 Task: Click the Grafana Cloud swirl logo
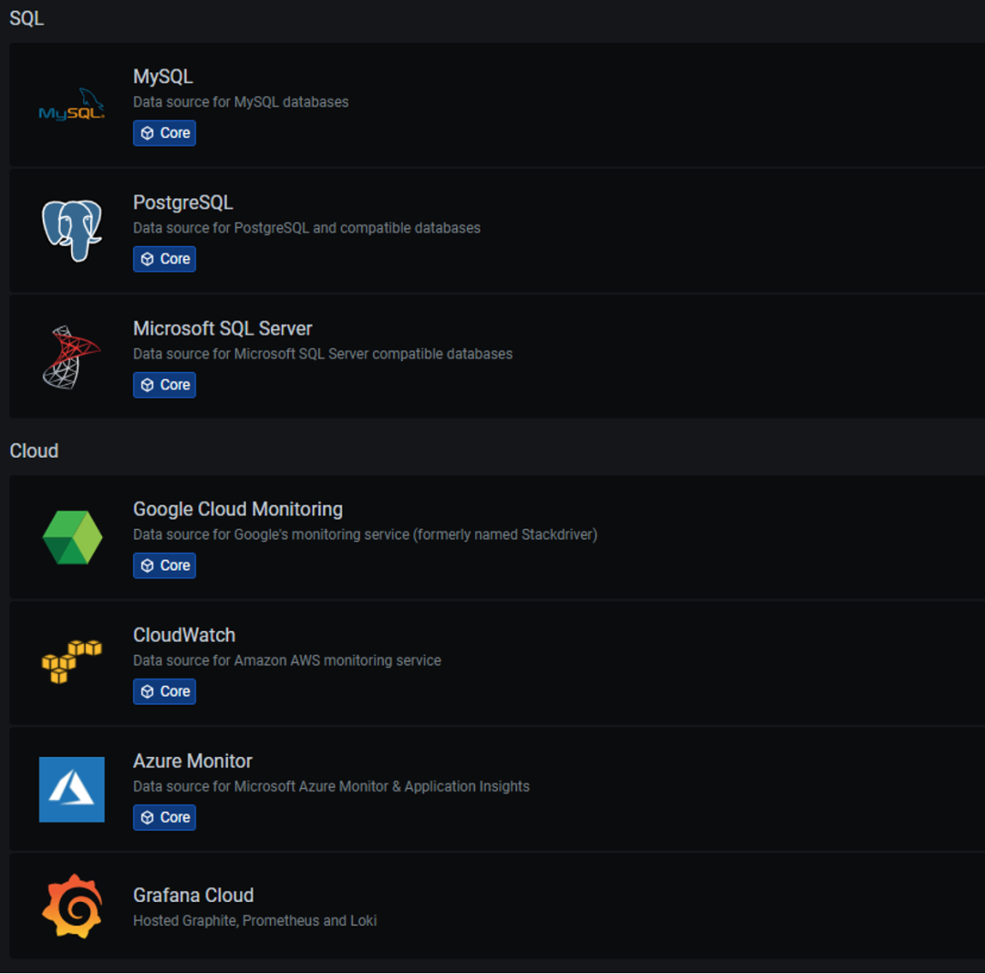click(x=72, y=907)
